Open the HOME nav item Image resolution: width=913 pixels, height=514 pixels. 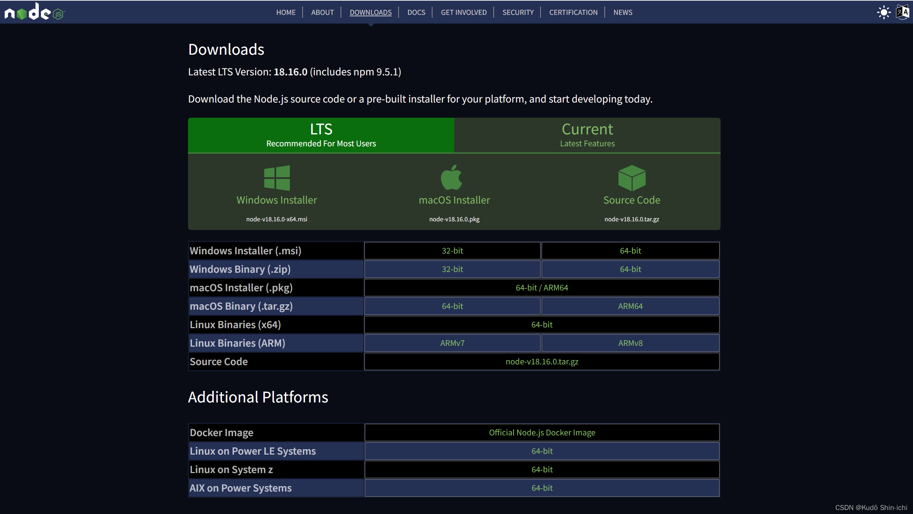[286, 12]
